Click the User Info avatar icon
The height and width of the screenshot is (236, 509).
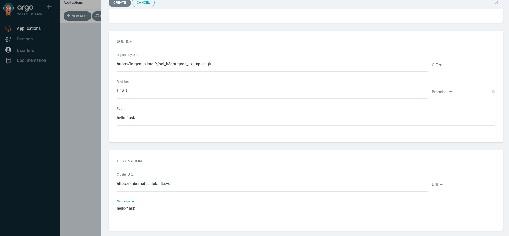(8, 50)
